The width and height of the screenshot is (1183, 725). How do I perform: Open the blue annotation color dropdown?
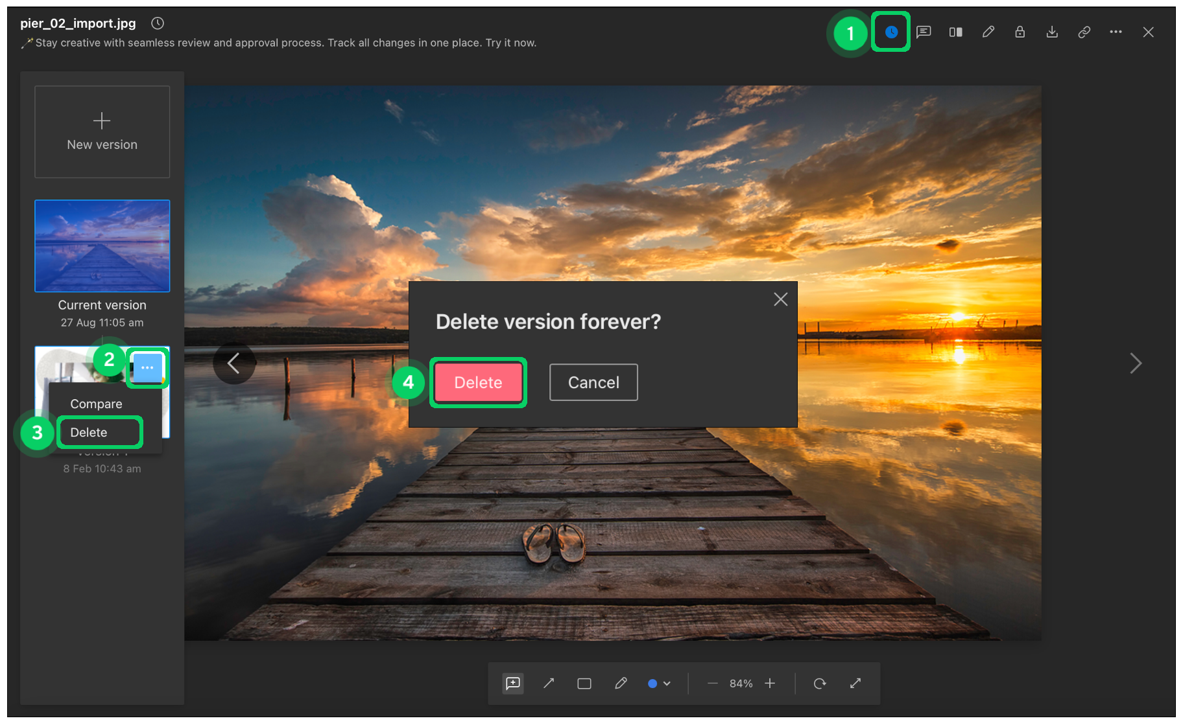pos(659,683)
